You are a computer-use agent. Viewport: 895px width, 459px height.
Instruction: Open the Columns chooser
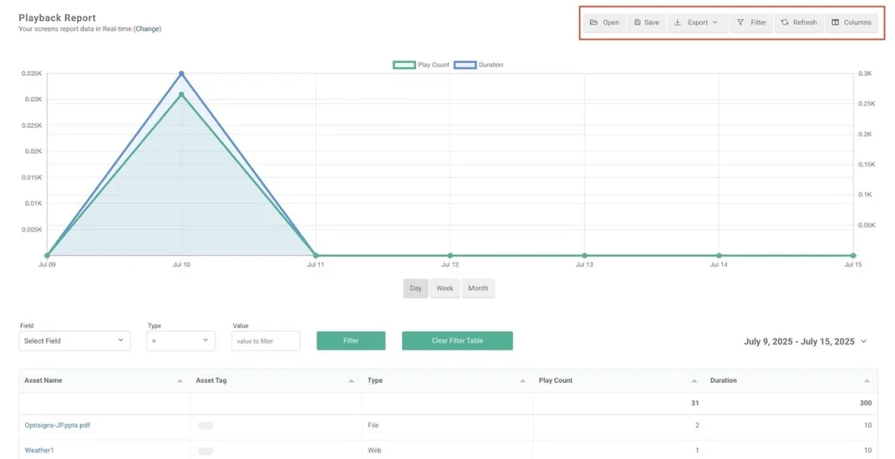[850, 23]
